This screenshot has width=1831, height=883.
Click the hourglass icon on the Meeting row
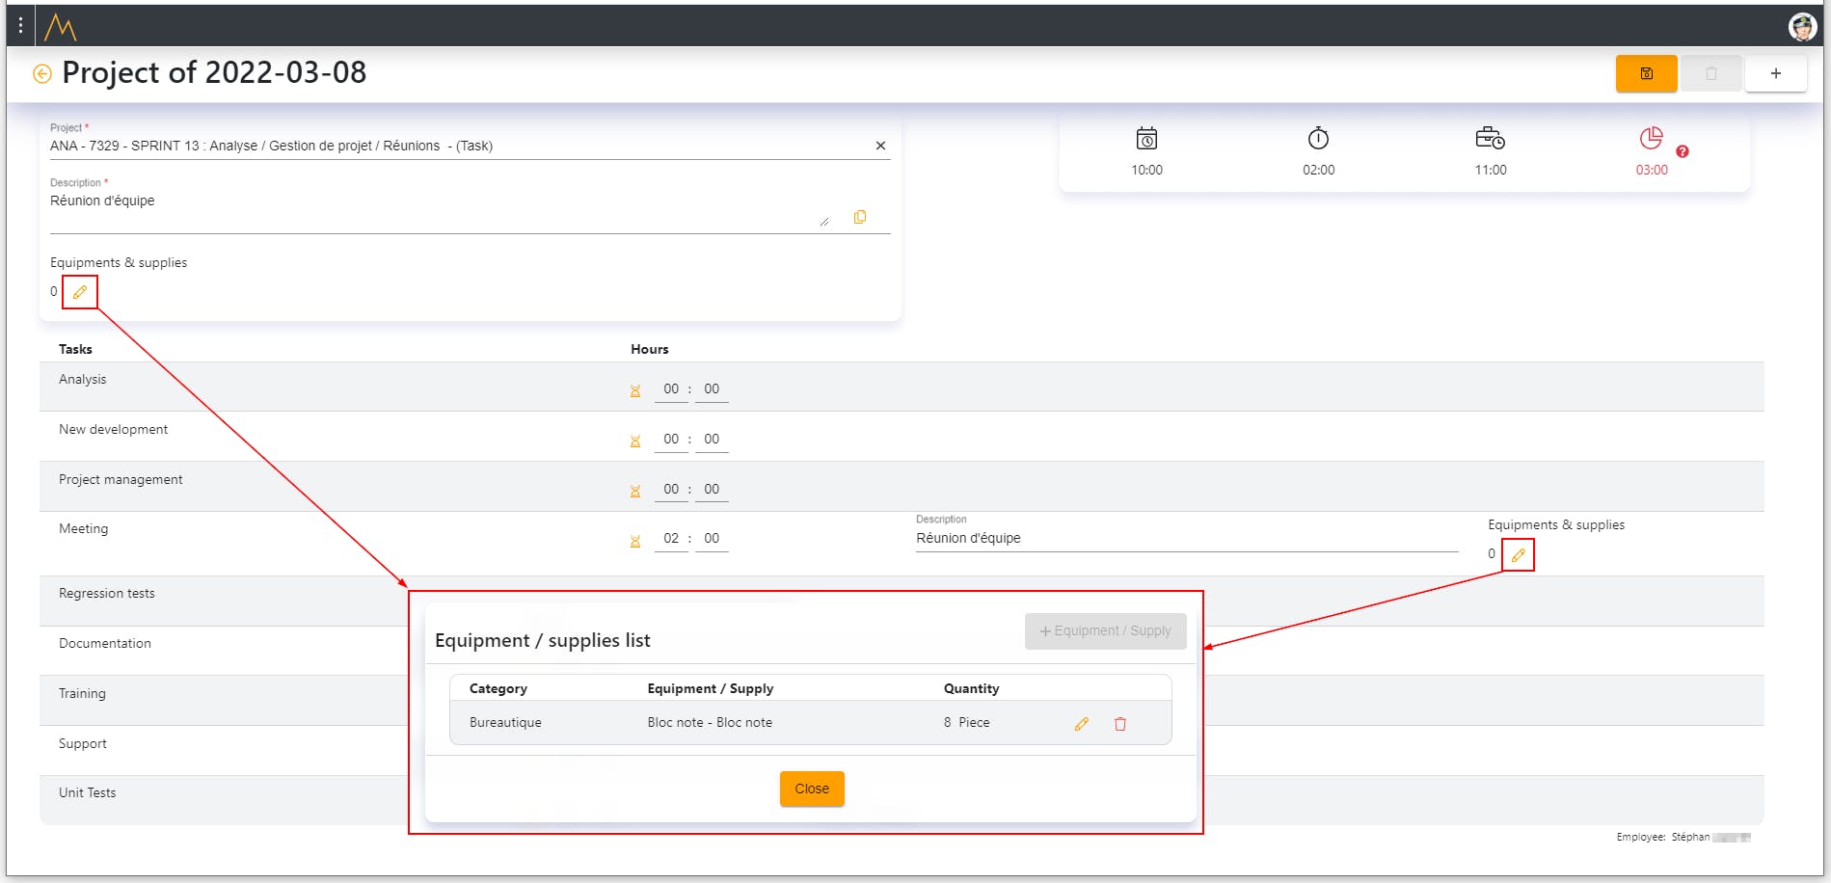pyautogui.click(x=635, y=542)
